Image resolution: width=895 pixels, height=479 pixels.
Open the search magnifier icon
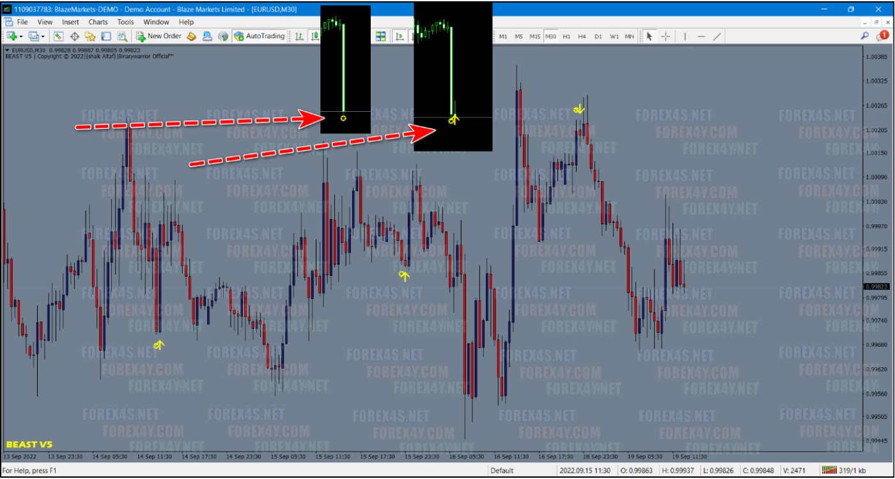(865, 36)
